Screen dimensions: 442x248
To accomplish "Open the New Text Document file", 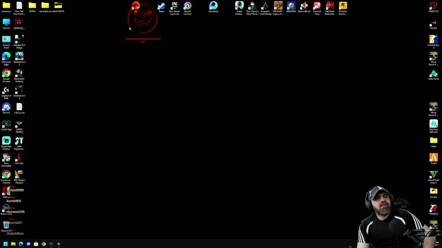I will click(x=19, y=8).
